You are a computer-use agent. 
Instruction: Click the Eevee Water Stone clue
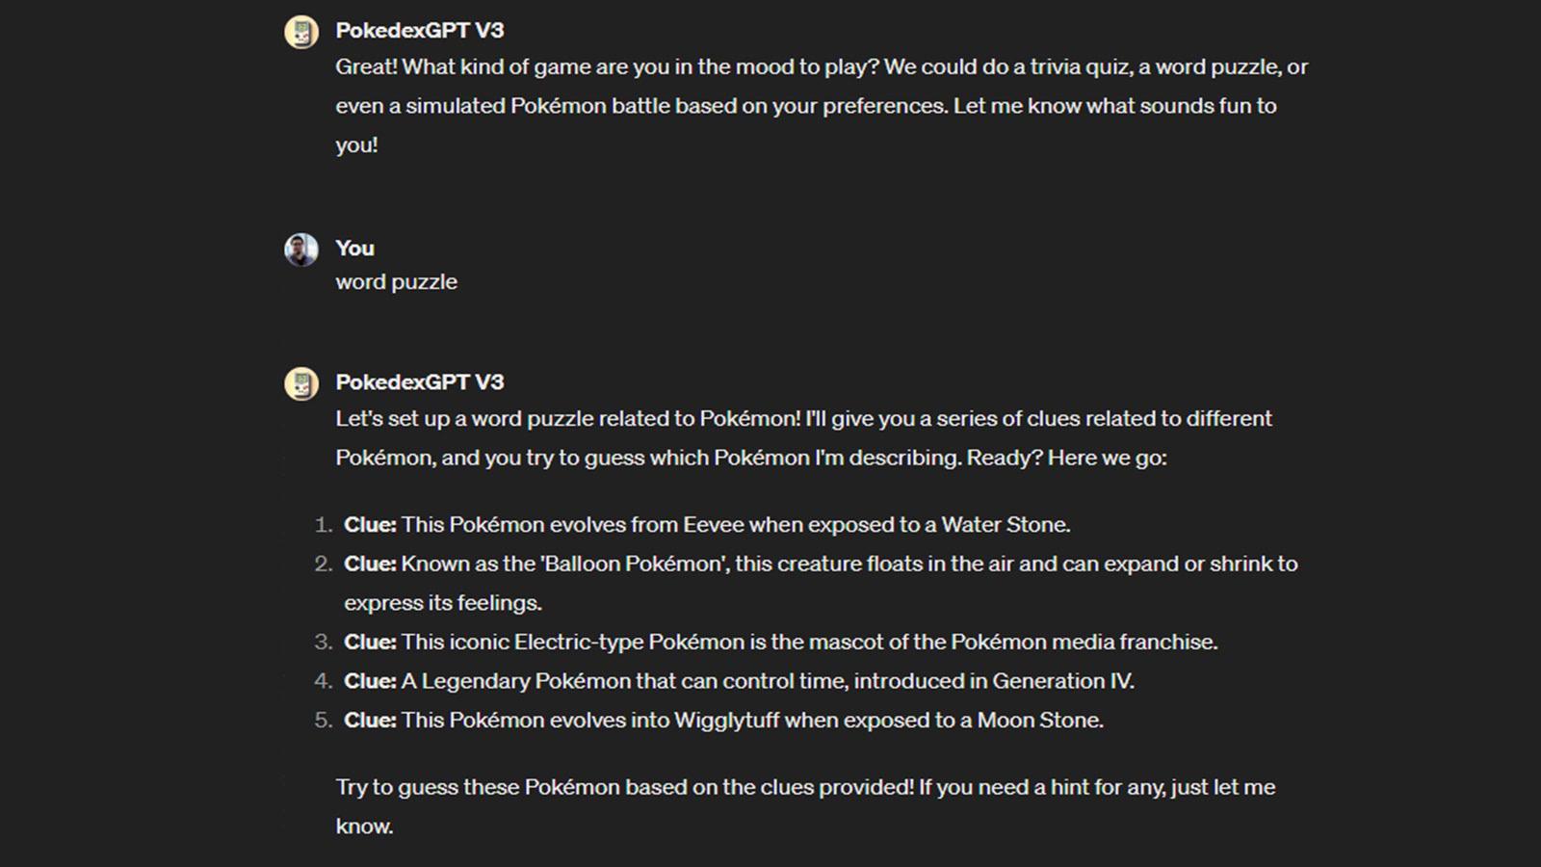pos(735,525)
